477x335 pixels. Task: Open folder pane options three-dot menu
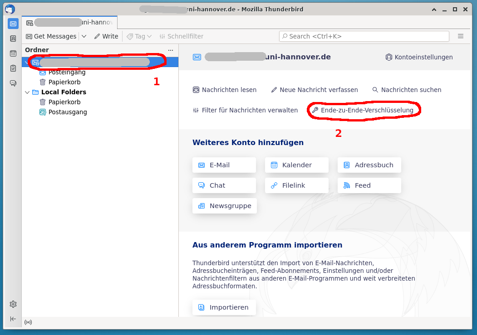pos(171,50)
